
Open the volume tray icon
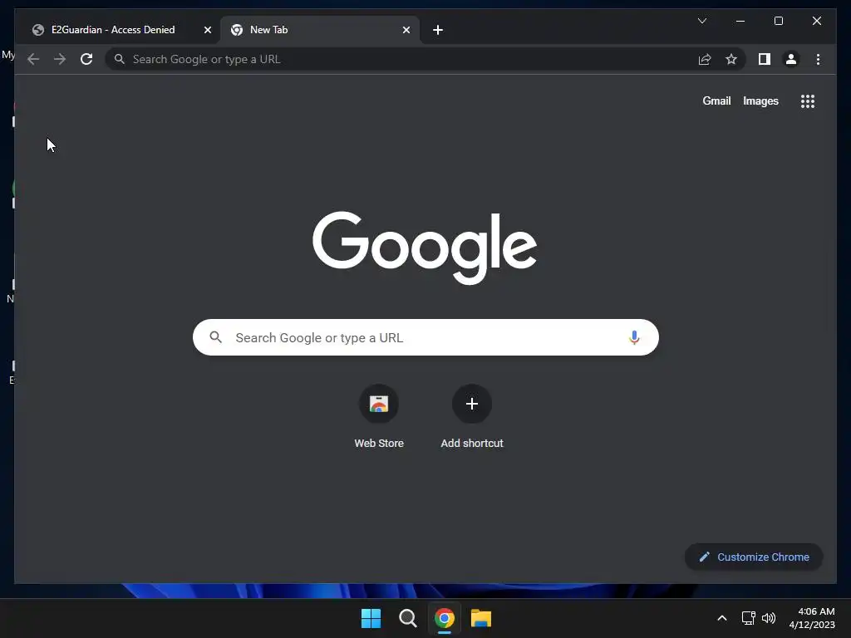[769, 618]
